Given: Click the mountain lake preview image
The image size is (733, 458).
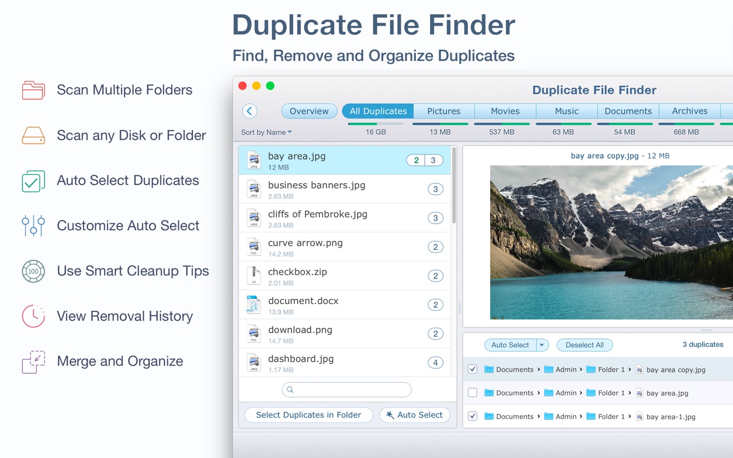Looking at the screenshot, I should pyautogui.click(x=612, y=242).
